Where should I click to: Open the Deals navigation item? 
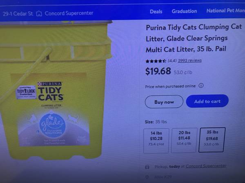[x=156, y=11]
